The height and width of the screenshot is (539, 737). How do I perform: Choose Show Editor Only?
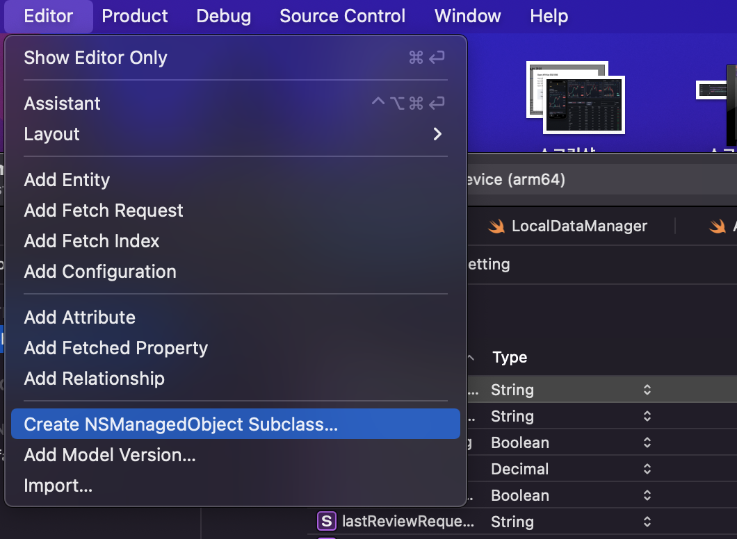(236, 57)
